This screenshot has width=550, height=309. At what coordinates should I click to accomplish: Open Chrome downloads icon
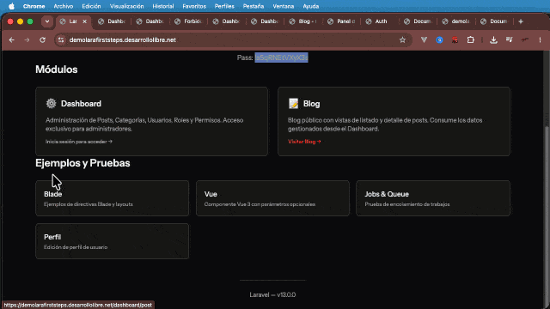[x=493, y=40]
